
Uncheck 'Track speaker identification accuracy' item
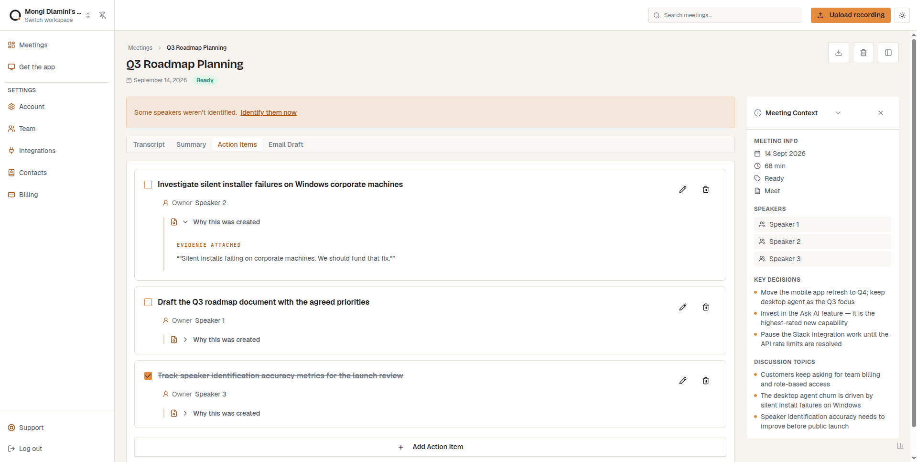[148, 376]
